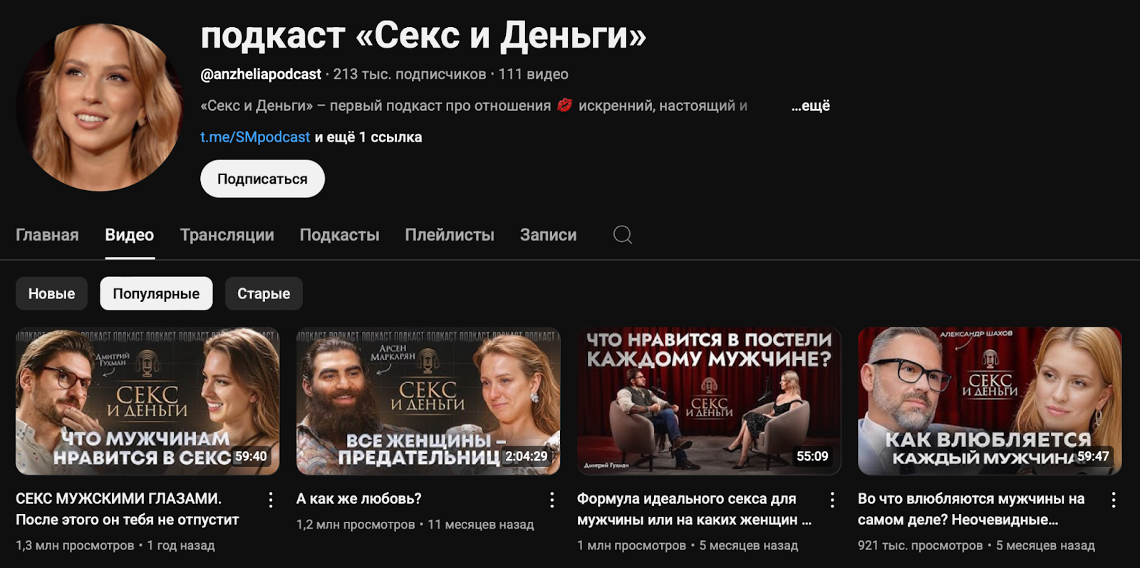
Task: Expand channel description with ...ещё
Action: click(x=811, y=106)
